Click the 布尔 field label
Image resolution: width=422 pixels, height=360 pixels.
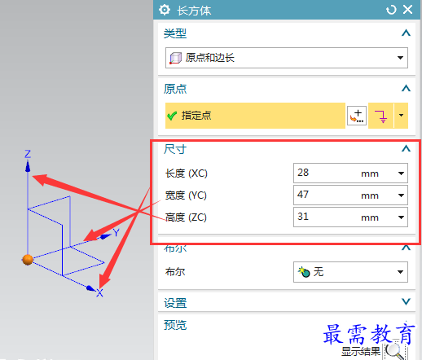(x=175, y=272)
